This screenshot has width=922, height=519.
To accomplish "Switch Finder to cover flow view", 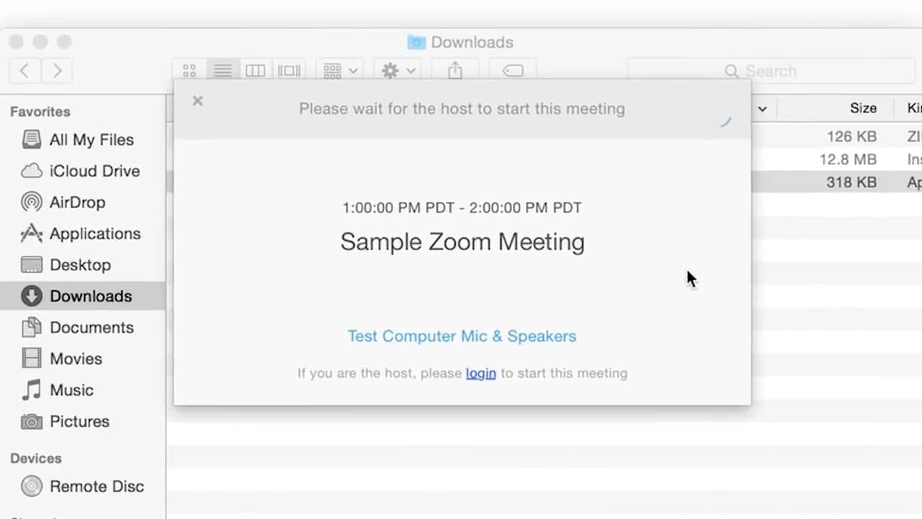I will click(x=289, y=71).
